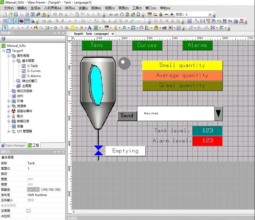Open the Recipes dropdown arrow on canvas

(218, 113)
